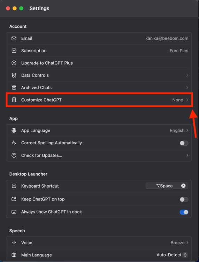199x262 pixels.
Task: Turn on Keep ChatGPT on top
Action: (184, 199)
